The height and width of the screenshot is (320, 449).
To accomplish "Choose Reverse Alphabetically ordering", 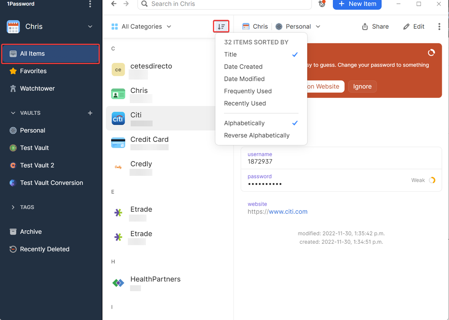I will 256,135.
